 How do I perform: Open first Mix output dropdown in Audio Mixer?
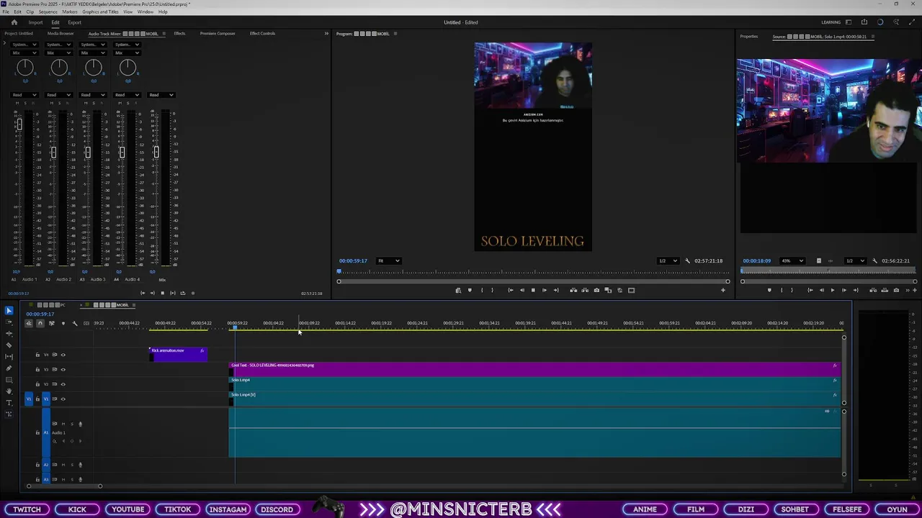pos(24,53)
